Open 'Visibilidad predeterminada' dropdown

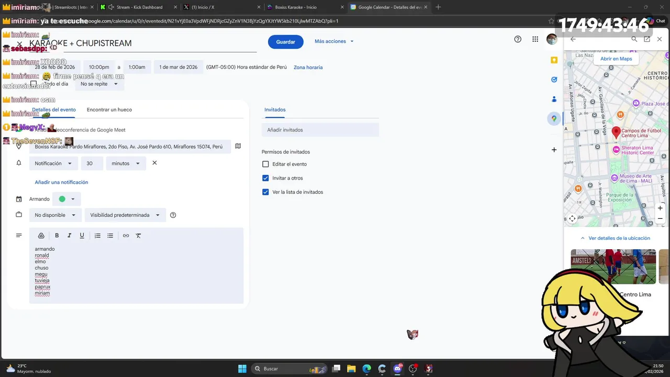(x=125, y=215)
